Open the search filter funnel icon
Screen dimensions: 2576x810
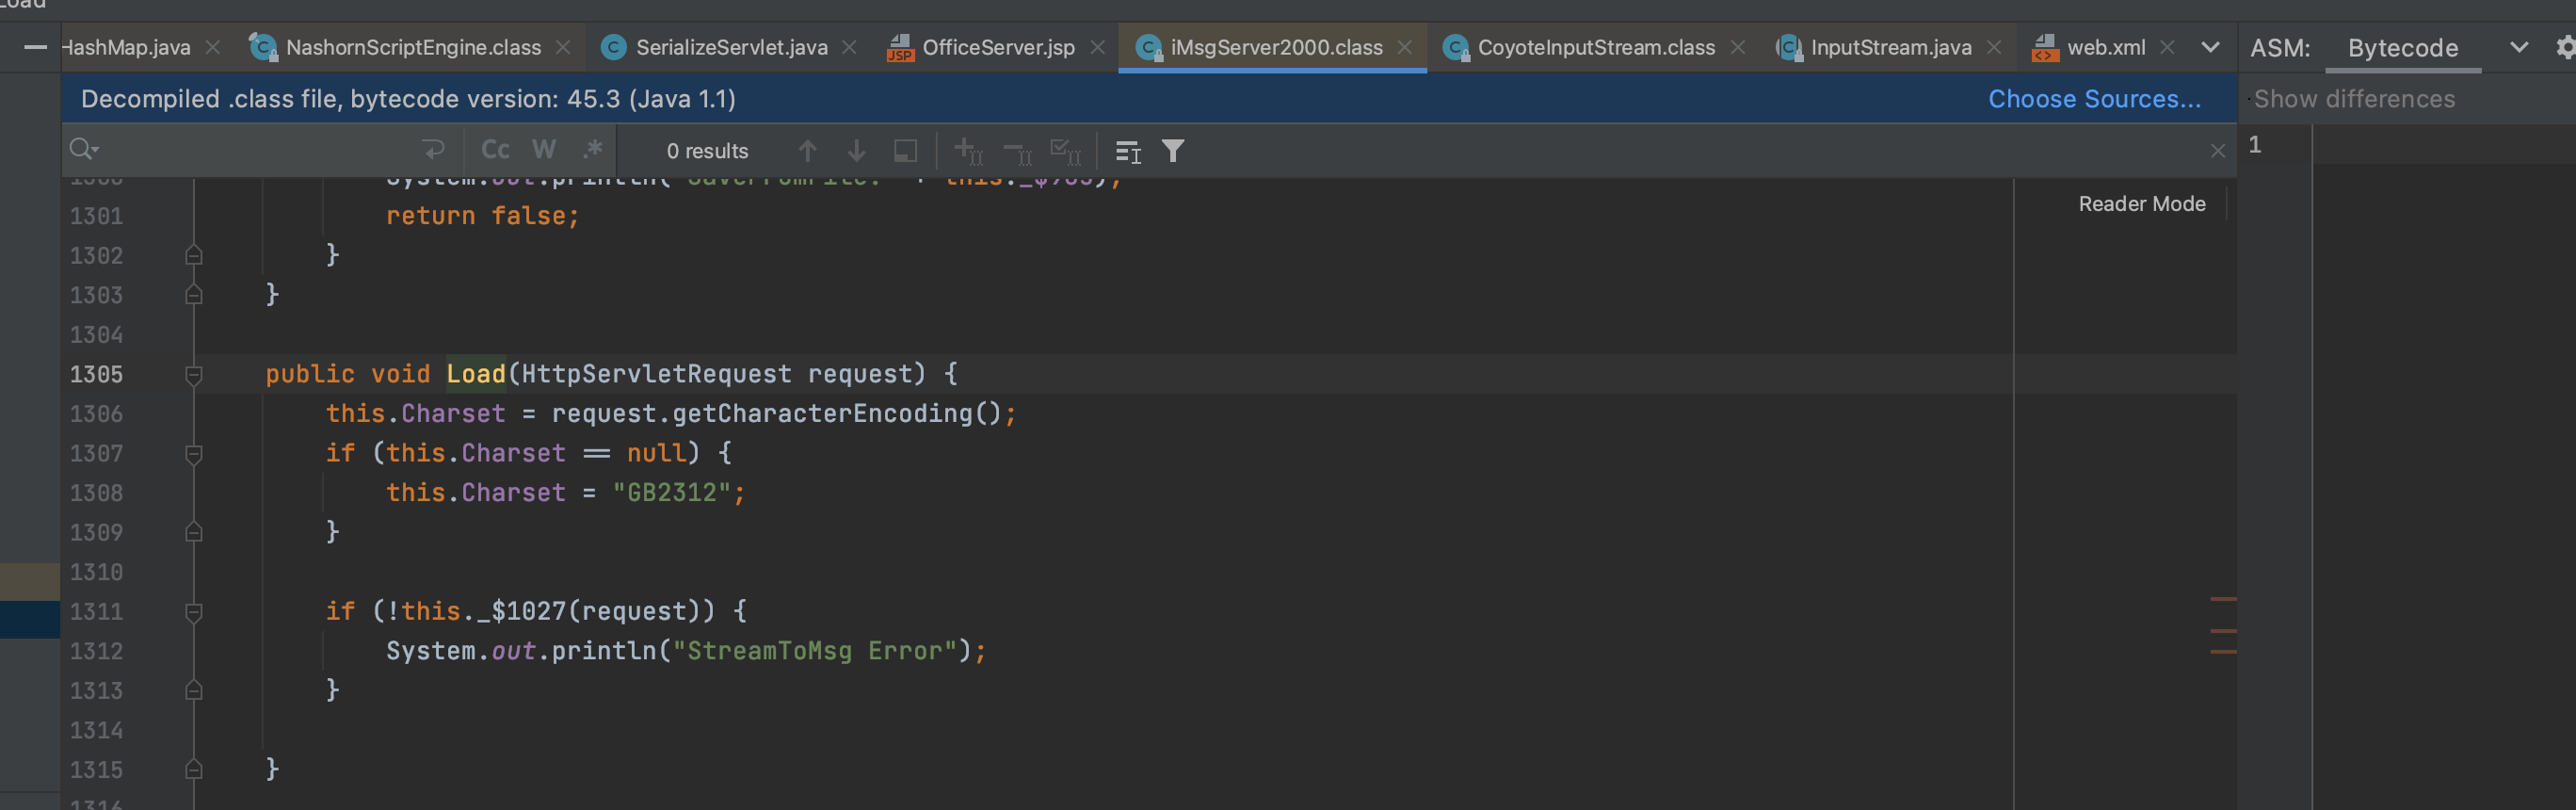click(1173, 151)
